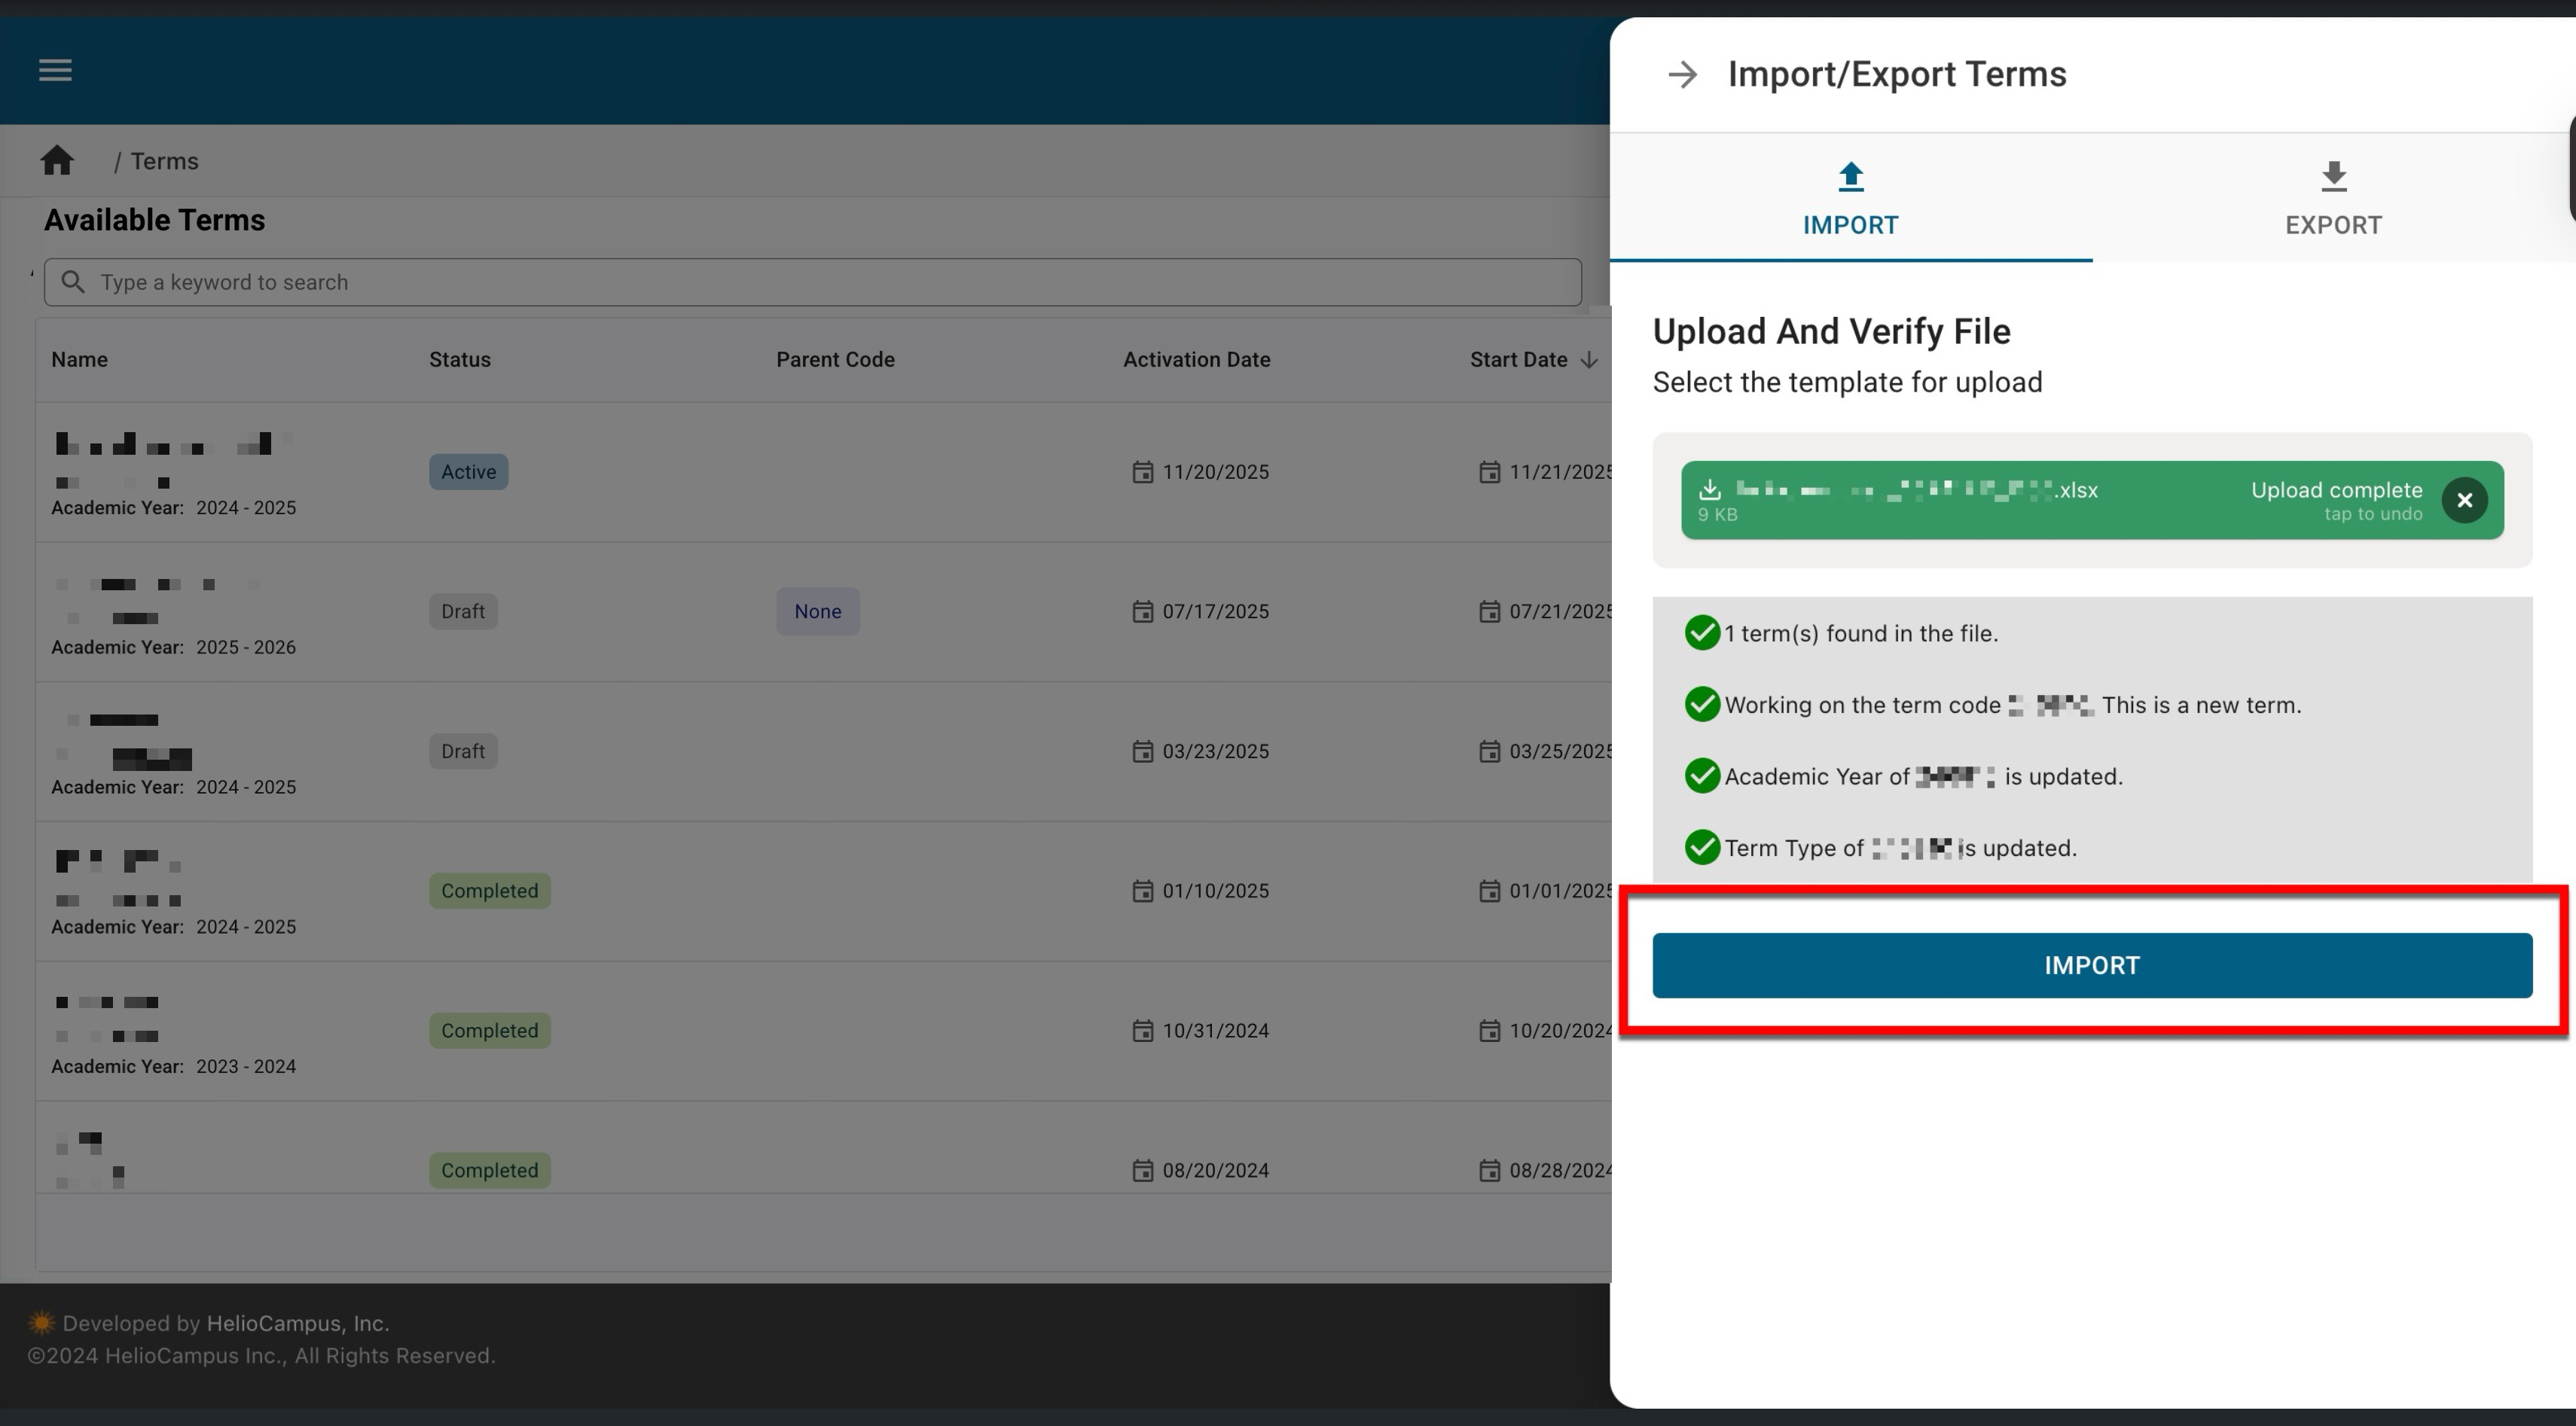Screen dimensions: 2576x1426
Task: Click the download icon on uploaded file
Action: point(1710,489)
